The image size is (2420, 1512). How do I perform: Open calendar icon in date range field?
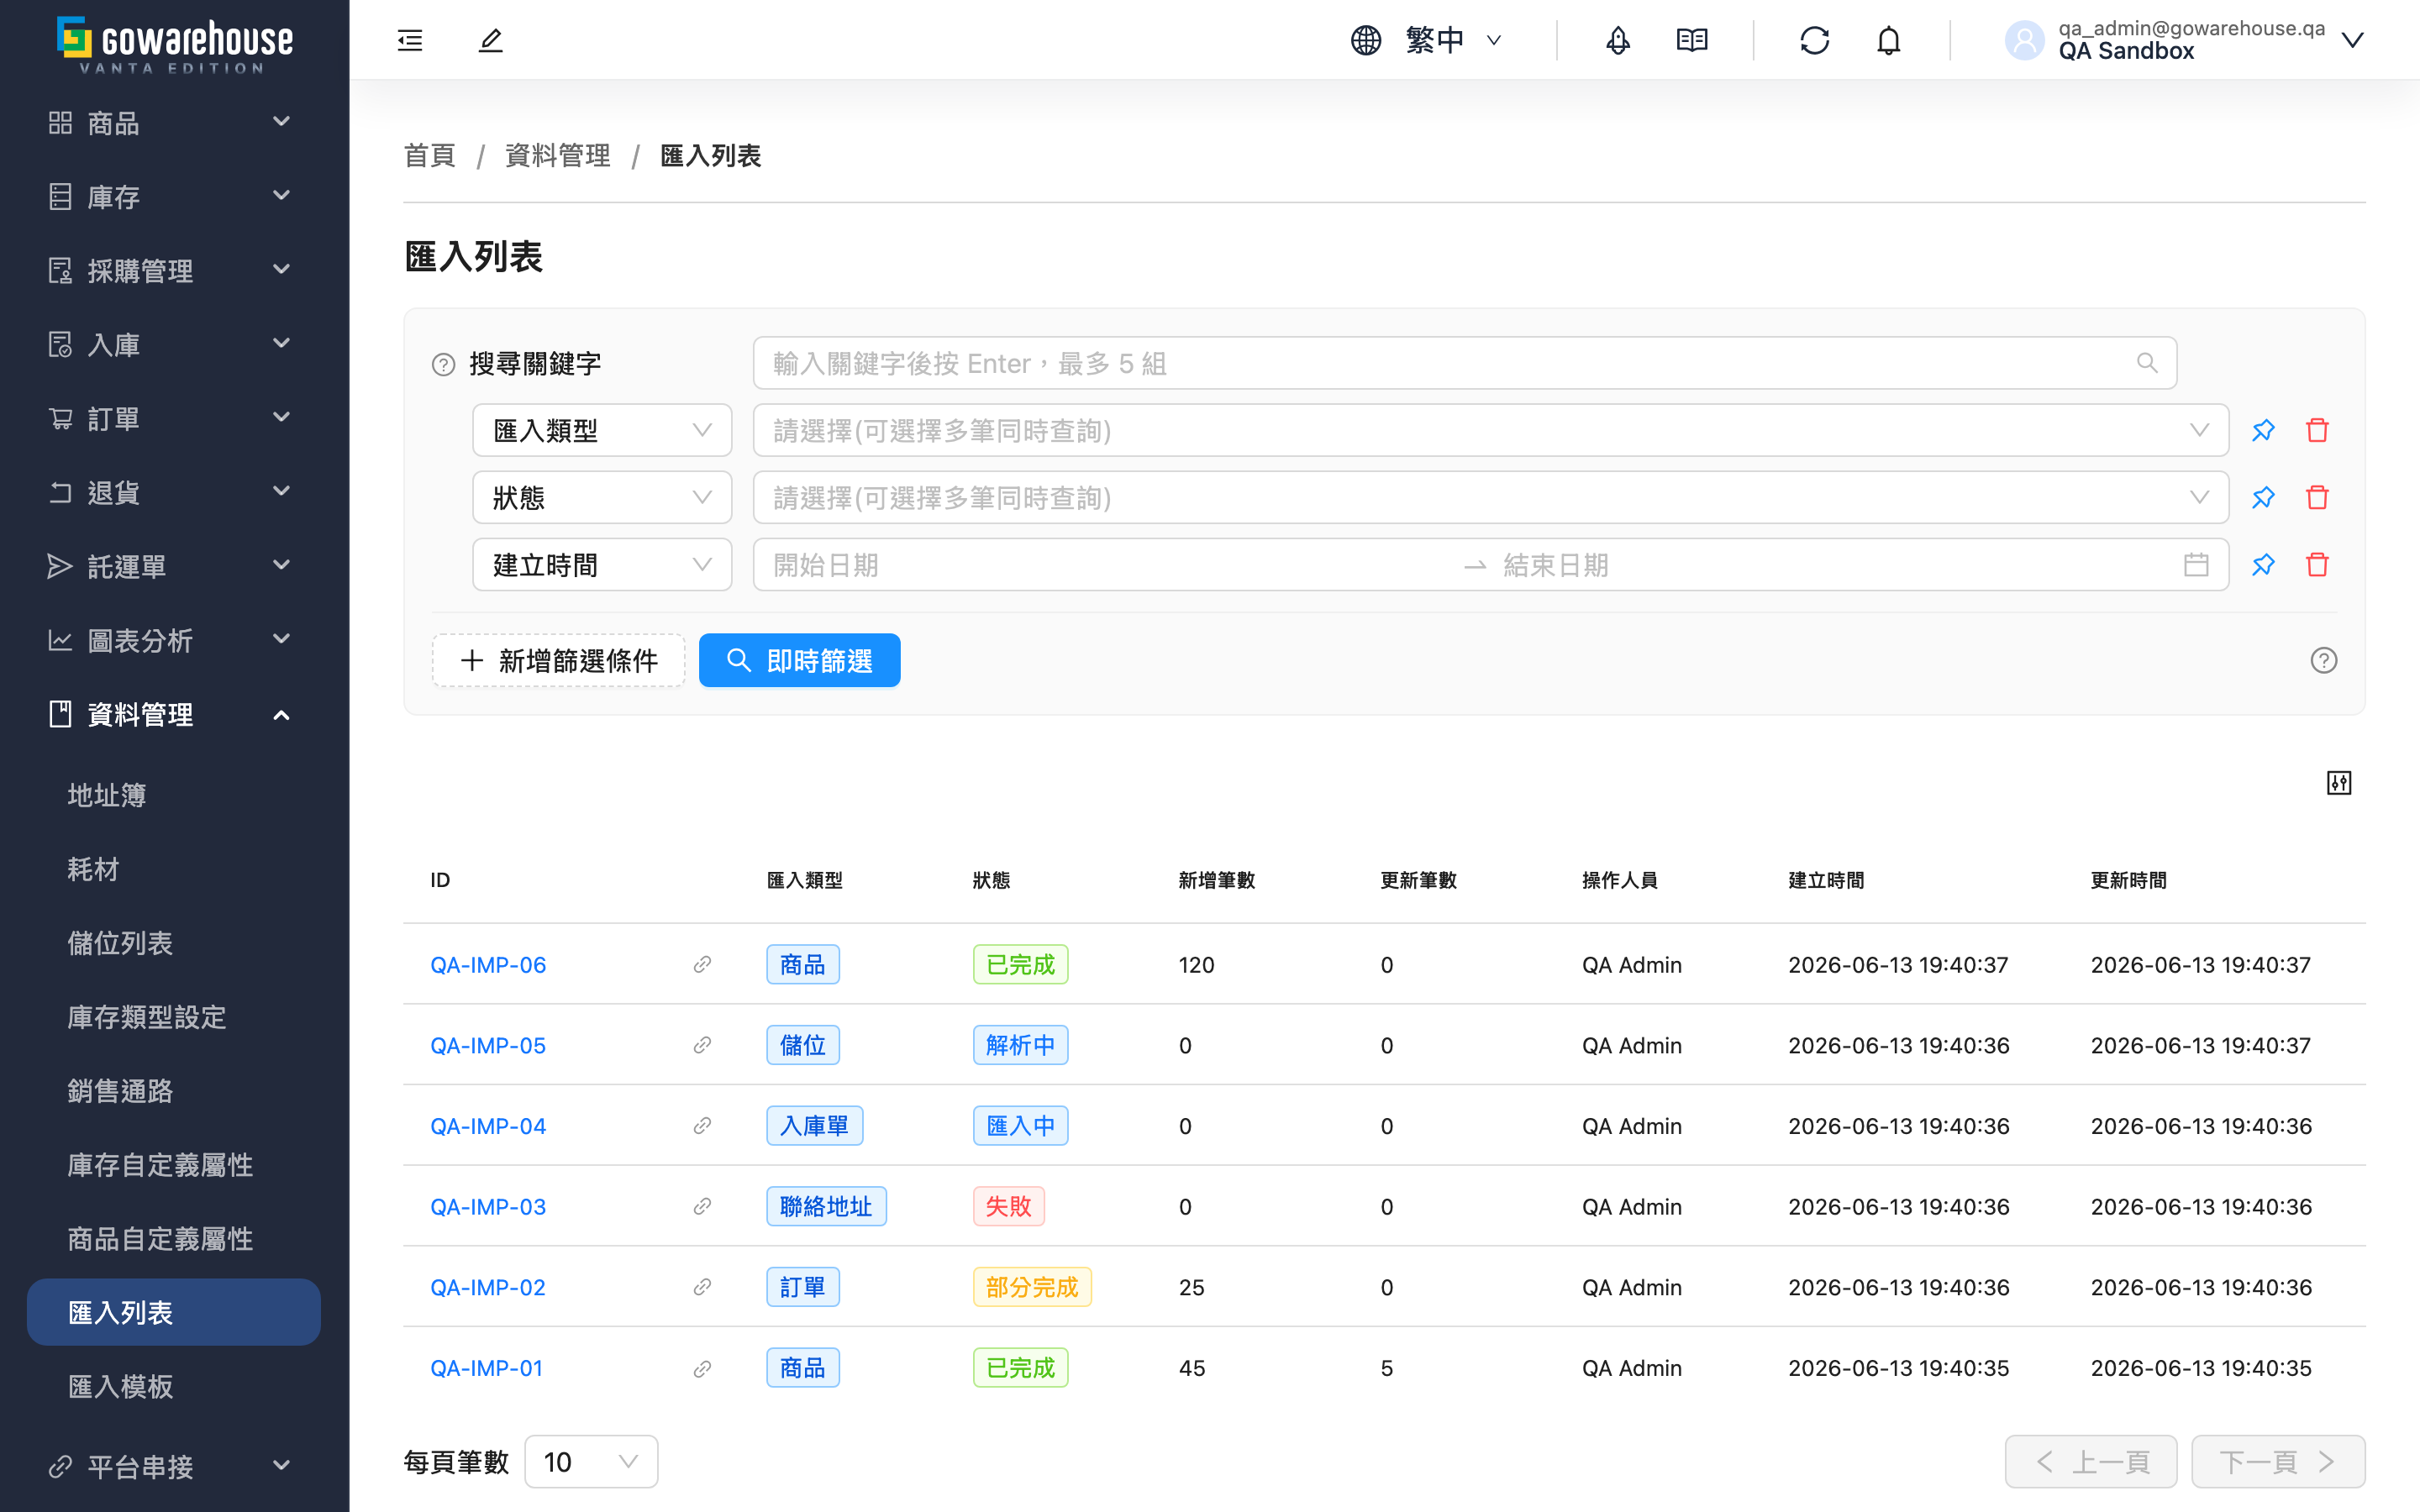point(2196,564)
